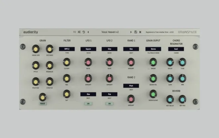This screenshot has height=138, width=219.
Task: Click the DISTANCE knob
Action: pos(49,49)
